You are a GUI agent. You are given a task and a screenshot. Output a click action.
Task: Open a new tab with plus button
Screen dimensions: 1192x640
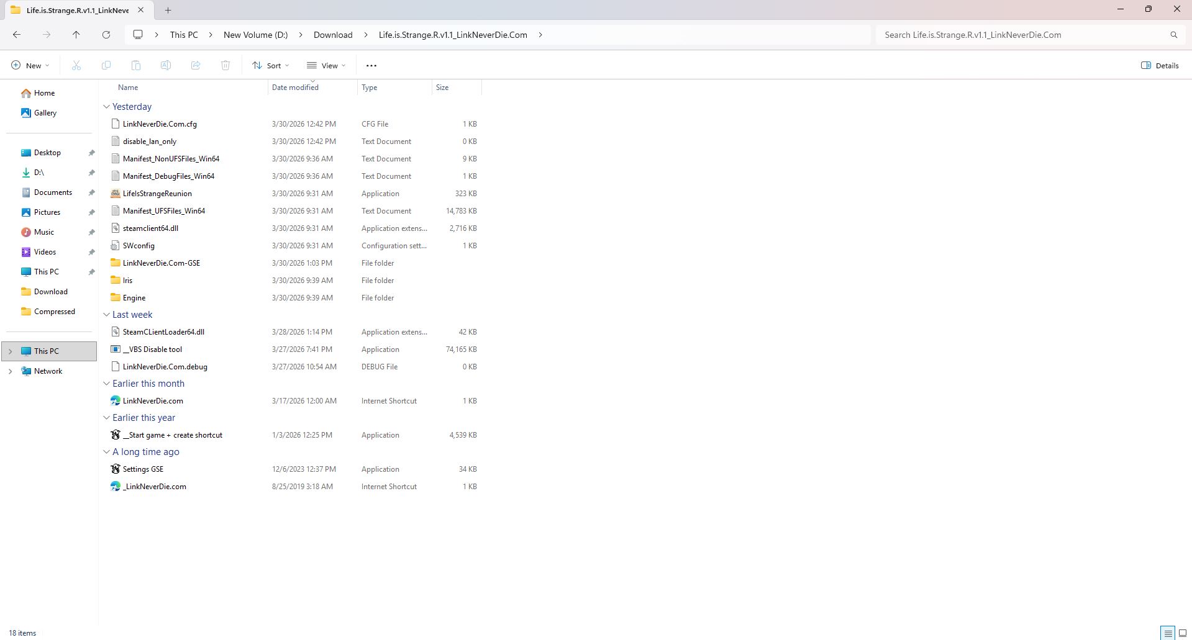pyautogui.click(x=168, y=10)
